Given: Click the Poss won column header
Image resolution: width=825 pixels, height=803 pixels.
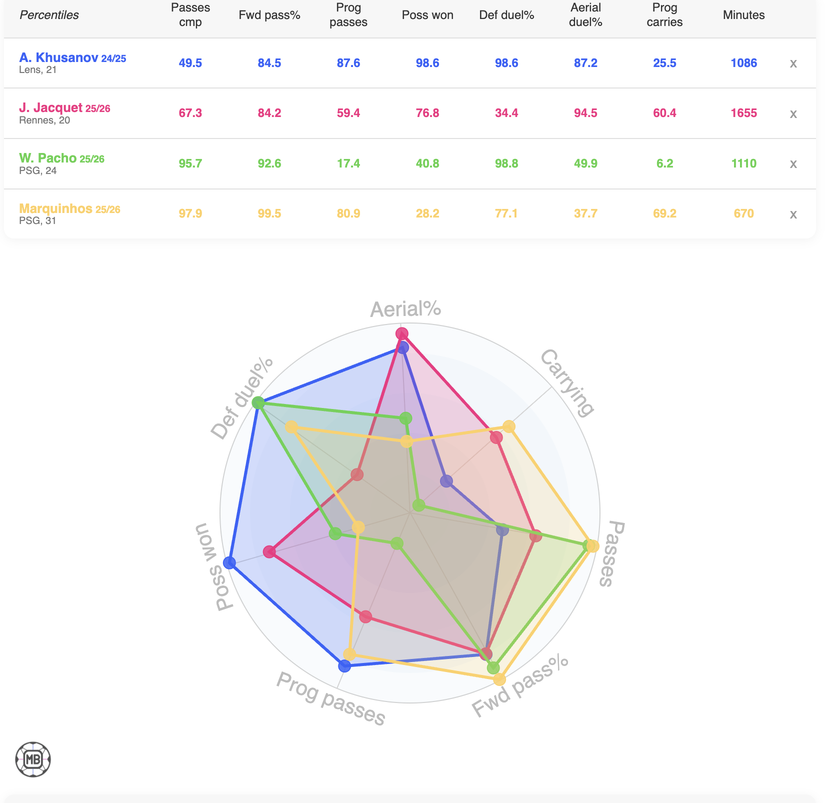Looking at the screenshot, I should (427, 15).
